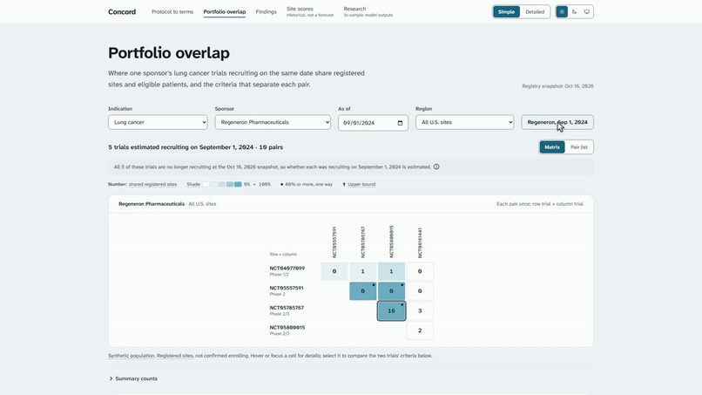Viewport: 702px width, 395px height.
Task: Click row label NCT05557591 Phase 2
Action: [287, 290]
